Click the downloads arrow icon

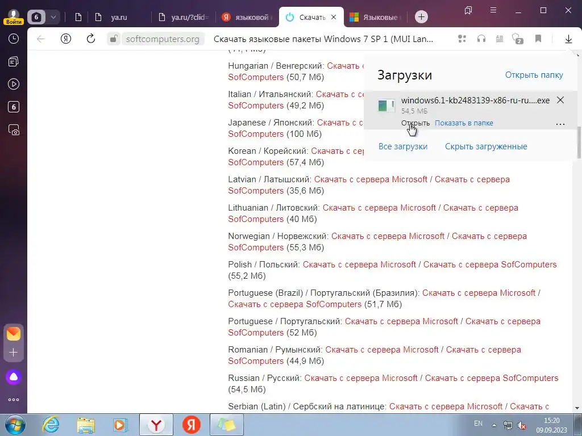coord(568,39)
